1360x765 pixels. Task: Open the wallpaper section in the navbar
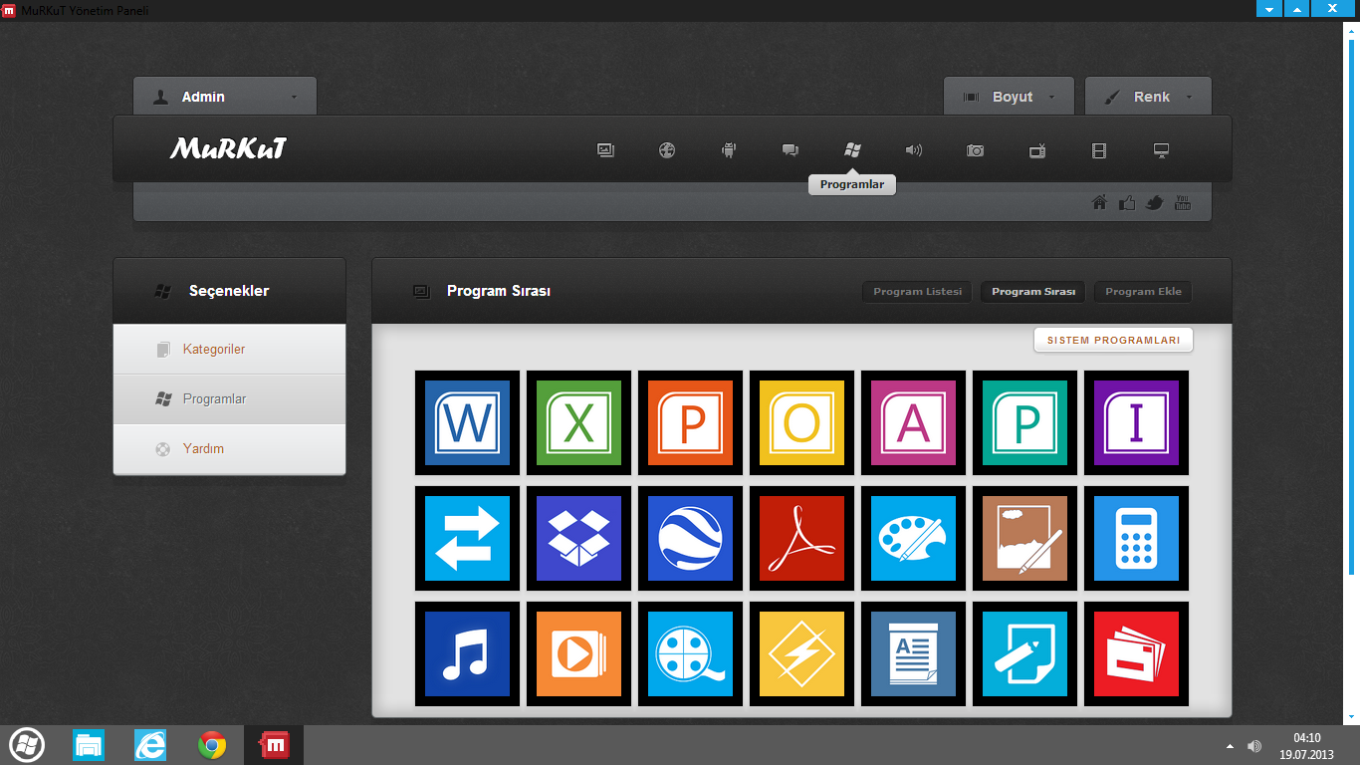coord(605,150)
